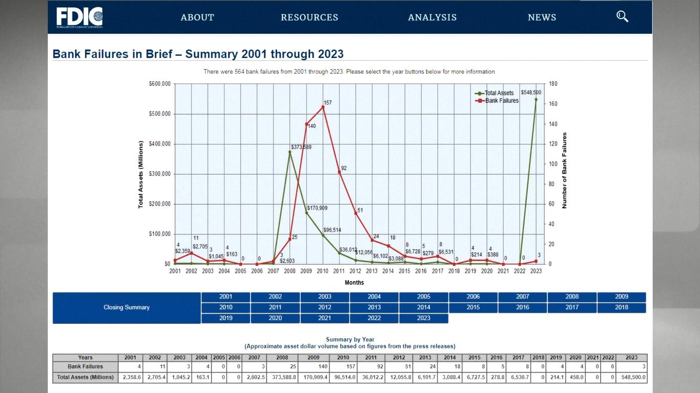
Task: Open the Analysis menu
Action: point(432,17)
